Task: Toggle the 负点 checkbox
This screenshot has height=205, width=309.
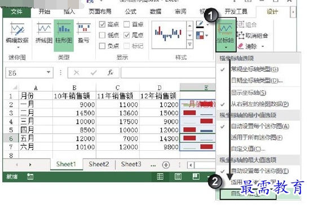Action: coord(102,46)
